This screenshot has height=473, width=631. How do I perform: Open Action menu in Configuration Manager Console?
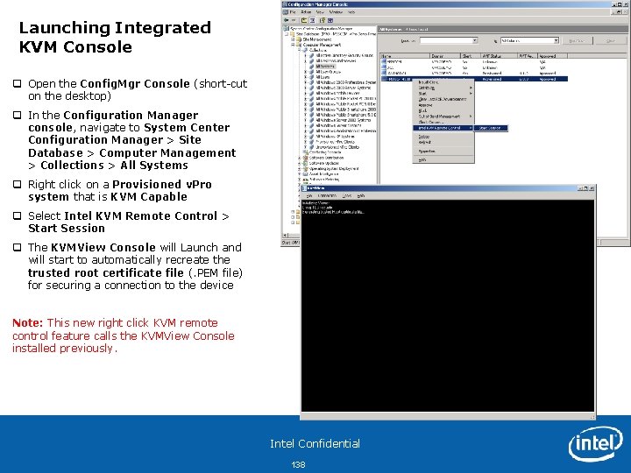tap(306, 12)
